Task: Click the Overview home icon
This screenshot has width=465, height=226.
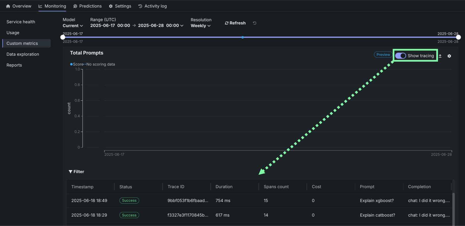Action: 8,6
